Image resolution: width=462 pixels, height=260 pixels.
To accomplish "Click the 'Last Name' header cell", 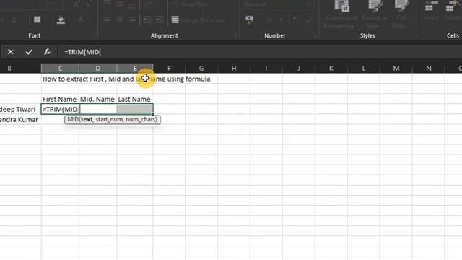I will [135, 100].
